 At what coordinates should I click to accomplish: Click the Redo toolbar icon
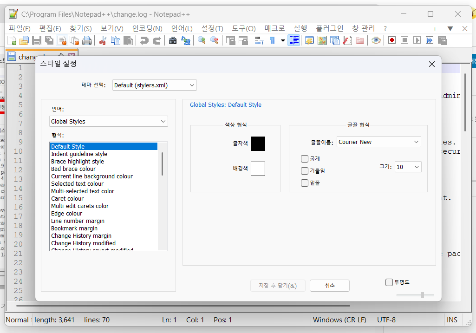[156, 40]
